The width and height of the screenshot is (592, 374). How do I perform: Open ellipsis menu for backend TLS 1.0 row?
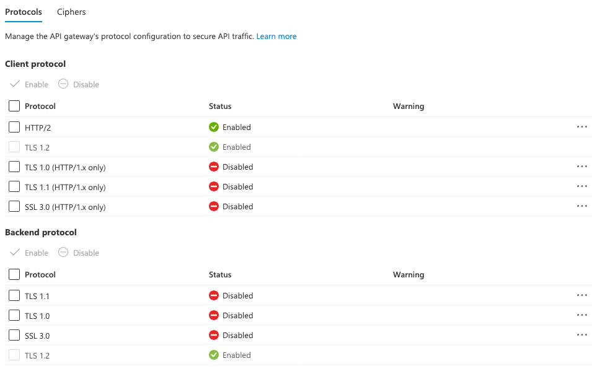click(x=581, y=315)
